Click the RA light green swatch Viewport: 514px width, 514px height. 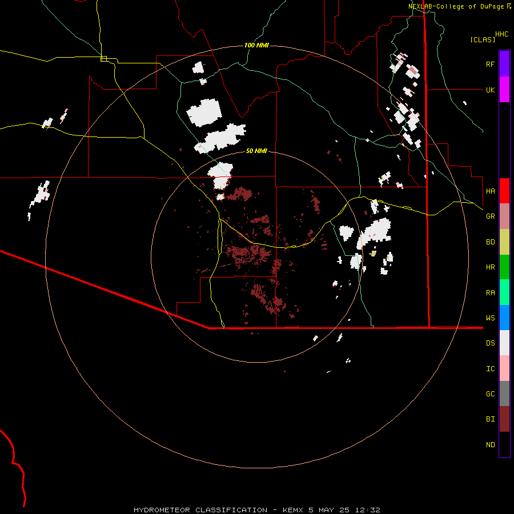pyautogui.click(x=504, y=292)
